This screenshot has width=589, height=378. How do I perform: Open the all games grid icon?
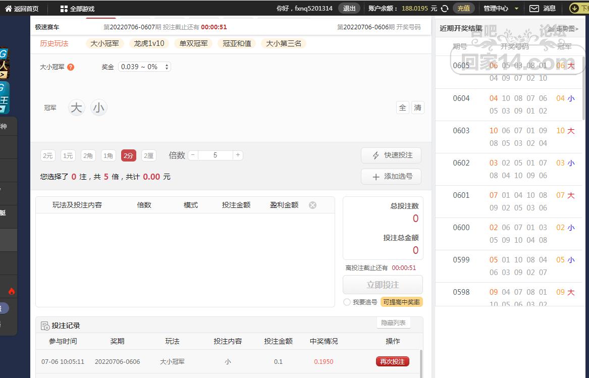(64, 9)
